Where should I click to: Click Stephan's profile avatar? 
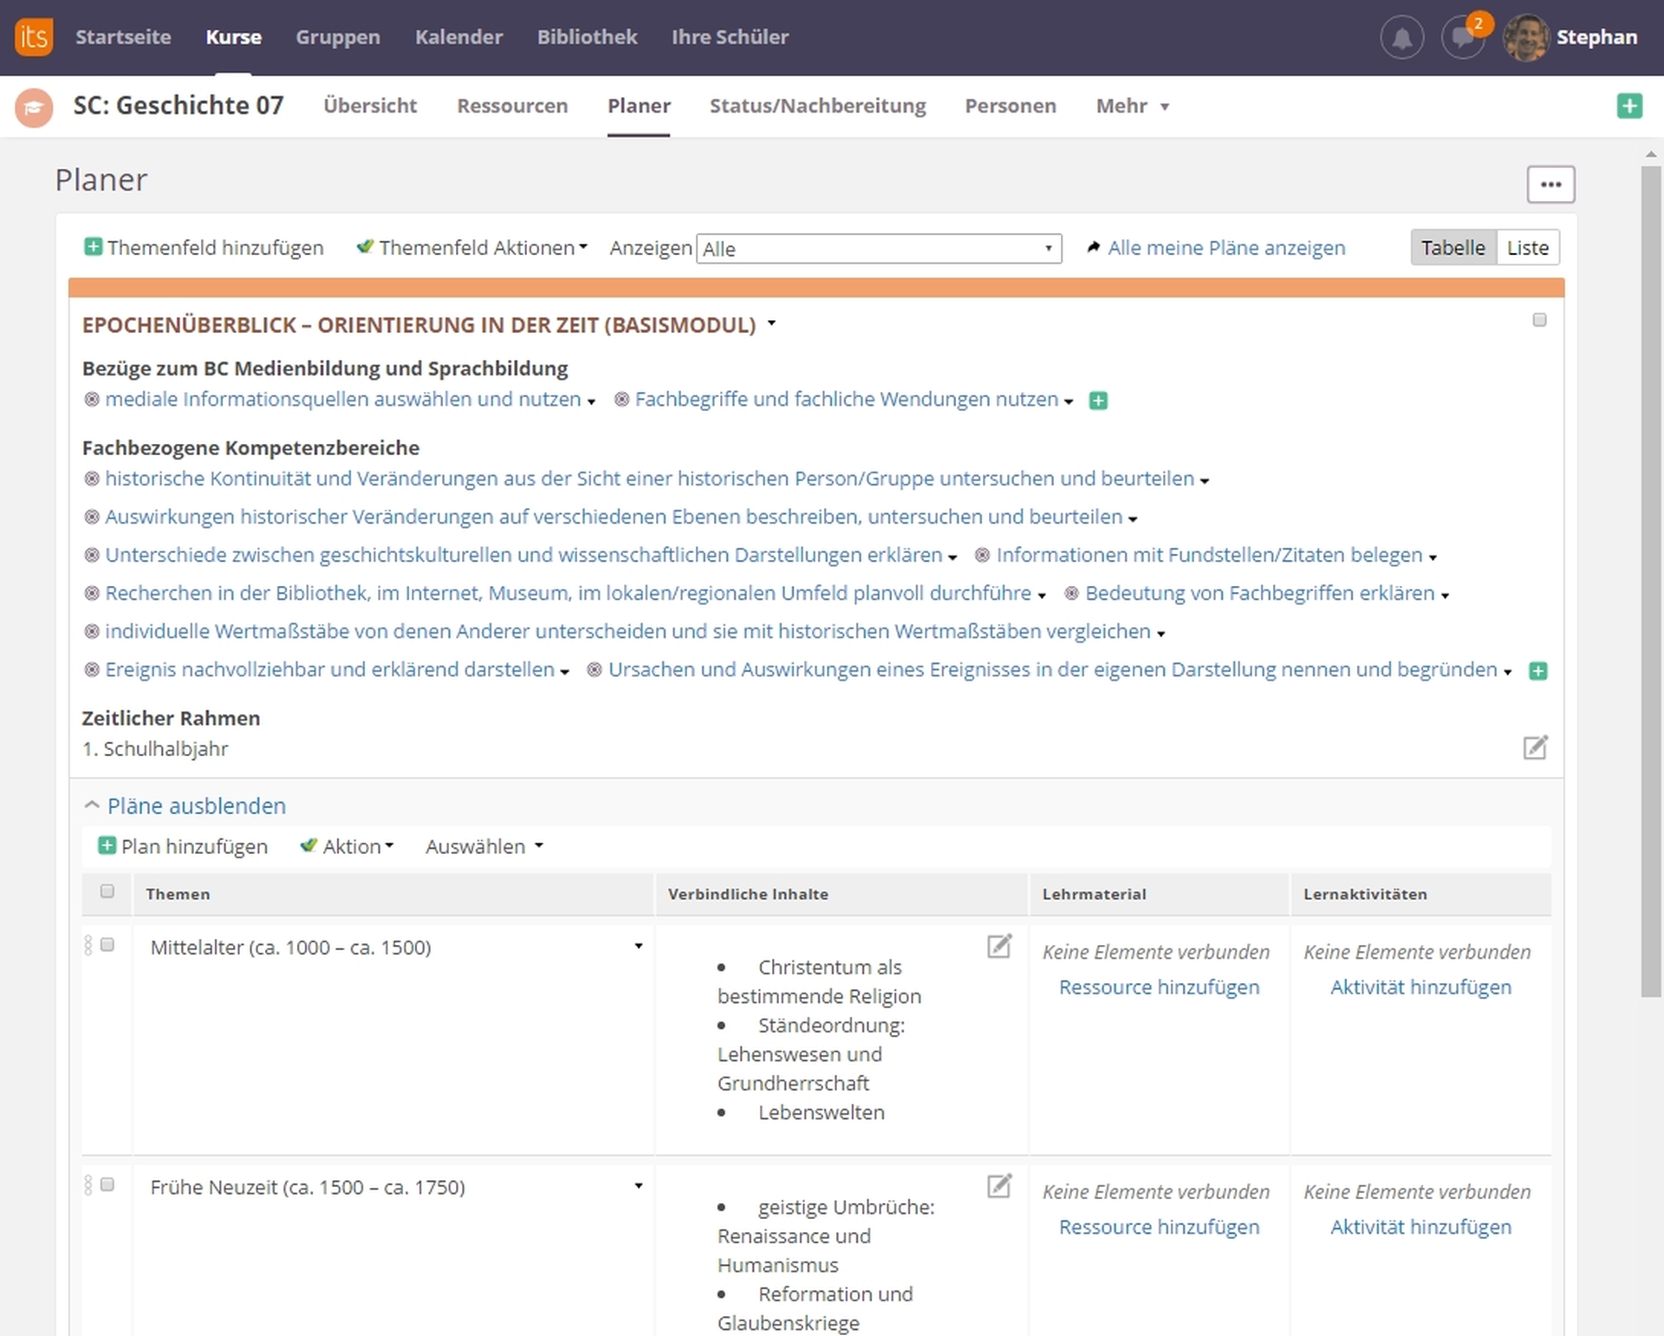click(1525, 37)
